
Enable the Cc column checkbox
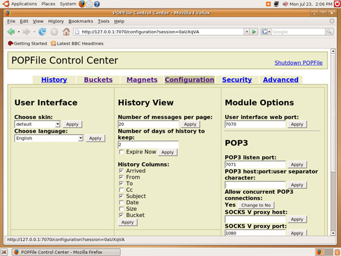122,190
